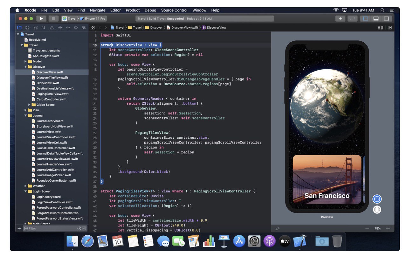The height and width of the screenshot is (257, 407).
Task: Click DiscoverView.swift in jump bar
Action: (x=182, y=28)
